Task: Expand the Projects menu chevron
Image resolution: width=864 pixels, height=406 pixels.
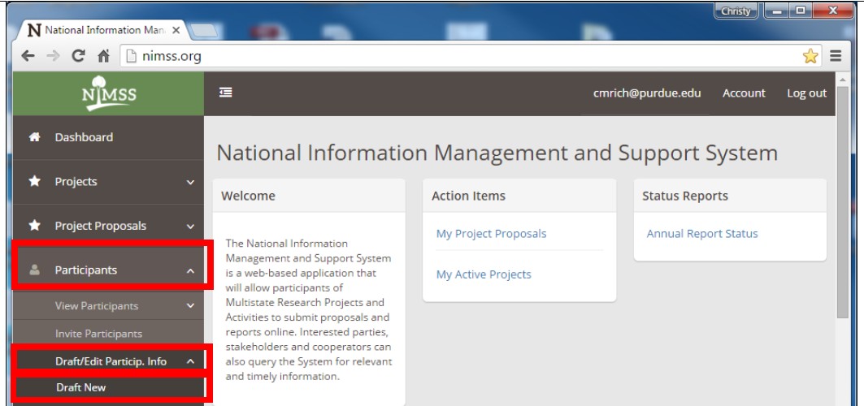Action: click(190, 183)
